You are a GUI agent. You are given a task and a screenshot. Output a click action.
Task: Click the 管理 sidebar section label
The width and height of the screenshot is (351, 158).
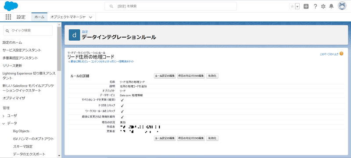coord(6,108)
